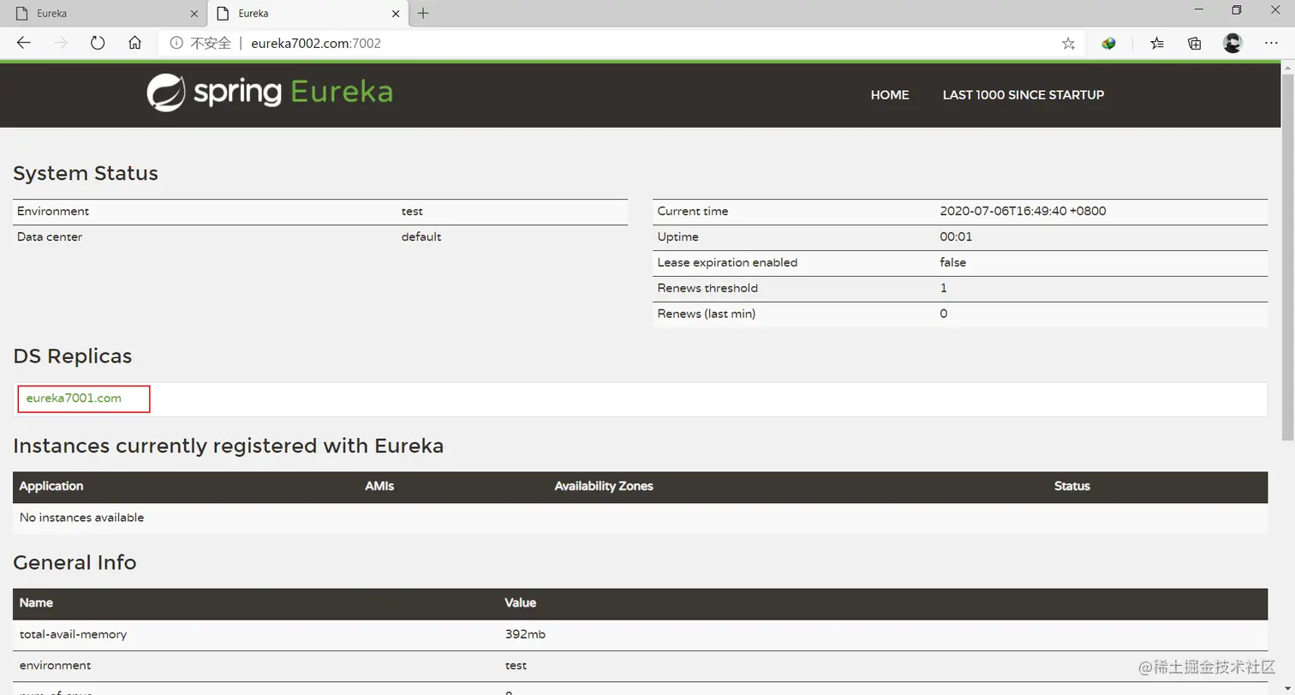
Task: Reload the page with refresh icon
Action: click(98, 43)
